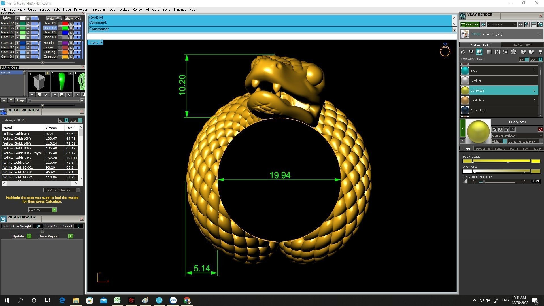Viewport: 544px width, 306px height.
Task: Toggle the lock on Heads layer
Action: pyautogui.click(x=71, y=43)
